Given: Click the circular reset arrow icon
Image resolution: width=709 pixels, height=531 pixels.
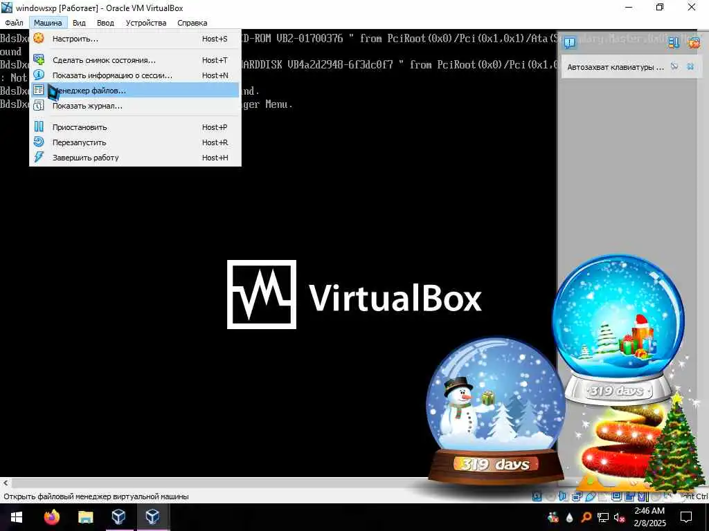Looking at the screenshot, I should [39, 142].
